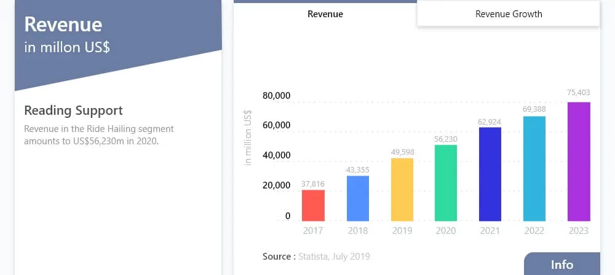Select the purple 2023 revenue bar

[579, 161]
